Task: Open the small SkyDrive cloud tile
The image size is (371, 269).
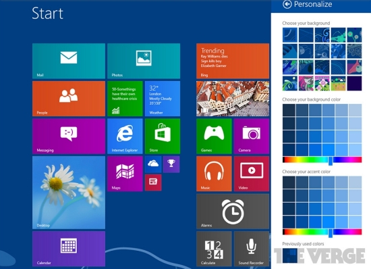Action: 153,164
